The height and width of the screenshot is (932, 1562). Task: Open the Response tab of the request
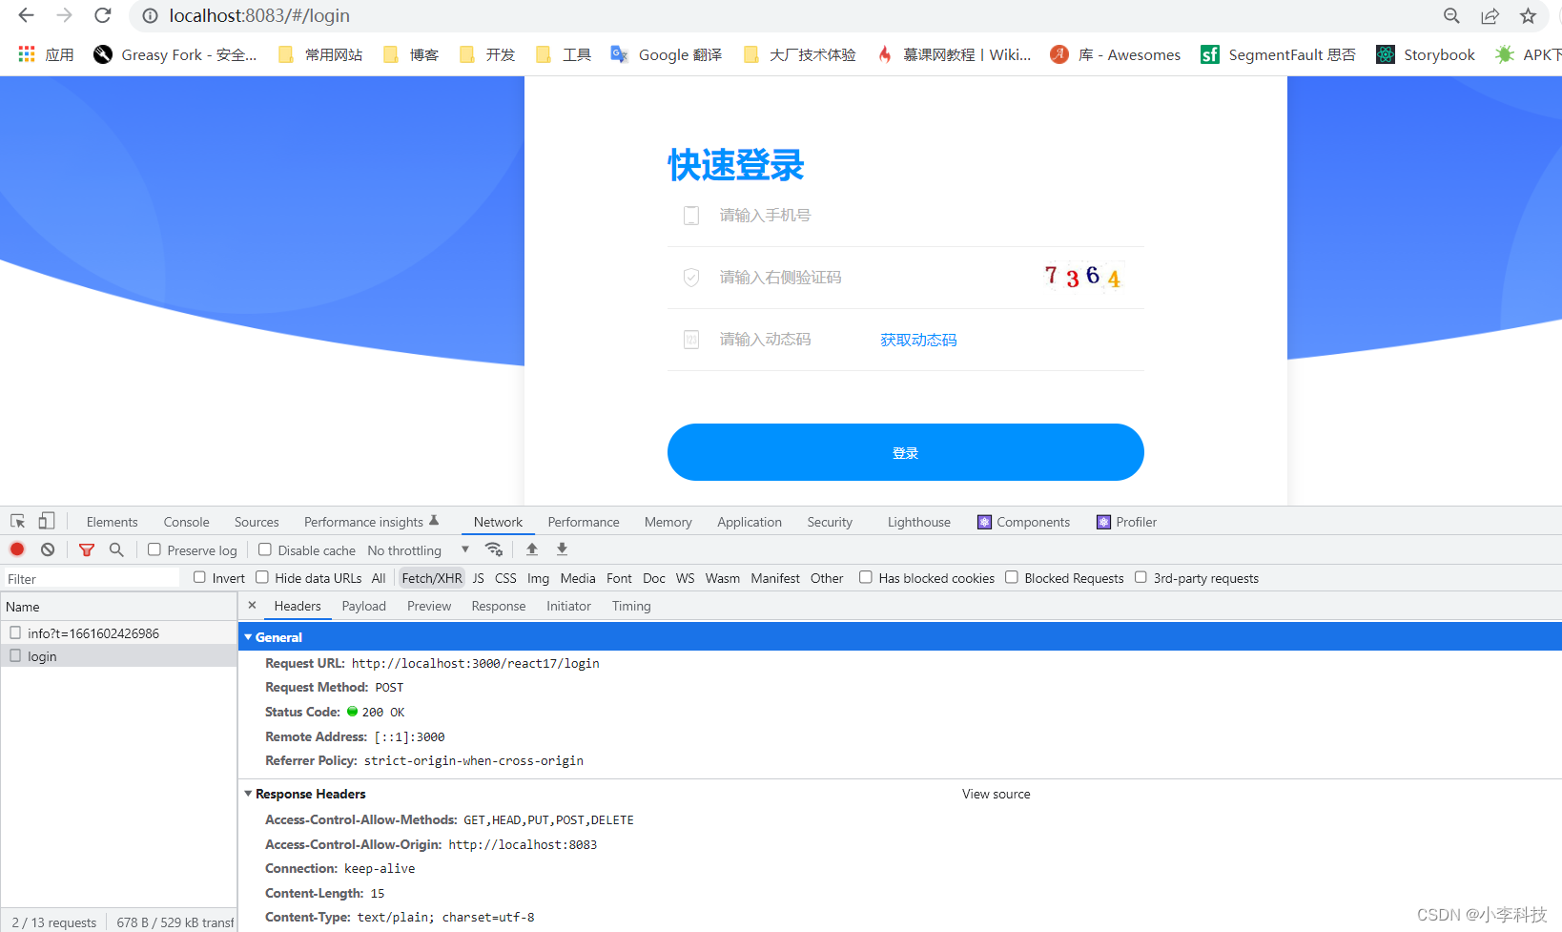[x=499, y=606]
